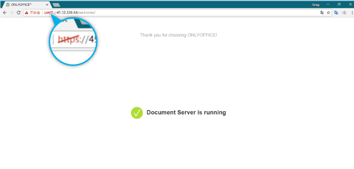This screenshot has width=354, height=169.
Task: Reload the welcome page
Action: 19,13
